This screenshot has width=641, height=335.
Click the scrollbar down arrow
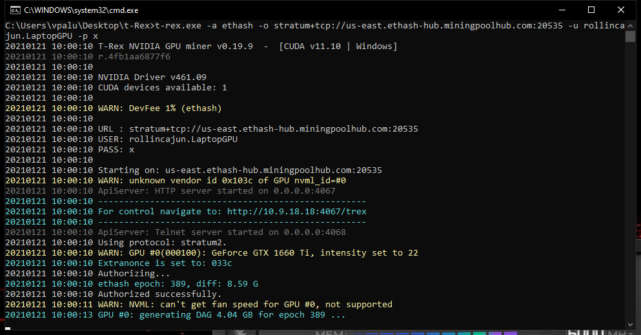[630, 325]
